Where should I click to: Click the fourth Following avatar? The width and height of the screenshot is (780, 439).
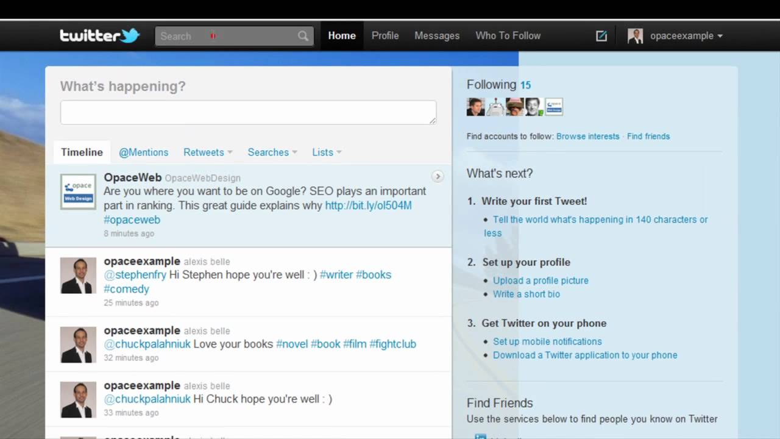click(x=534, y=107)
